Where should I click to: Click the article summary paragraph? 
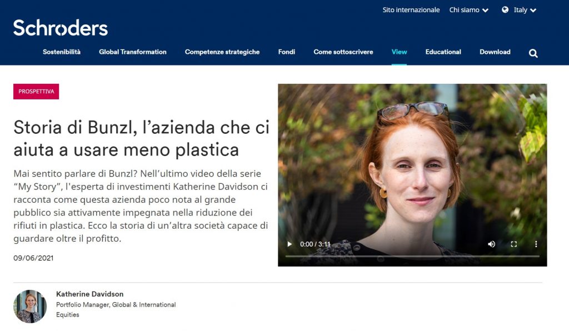point(141,206)
